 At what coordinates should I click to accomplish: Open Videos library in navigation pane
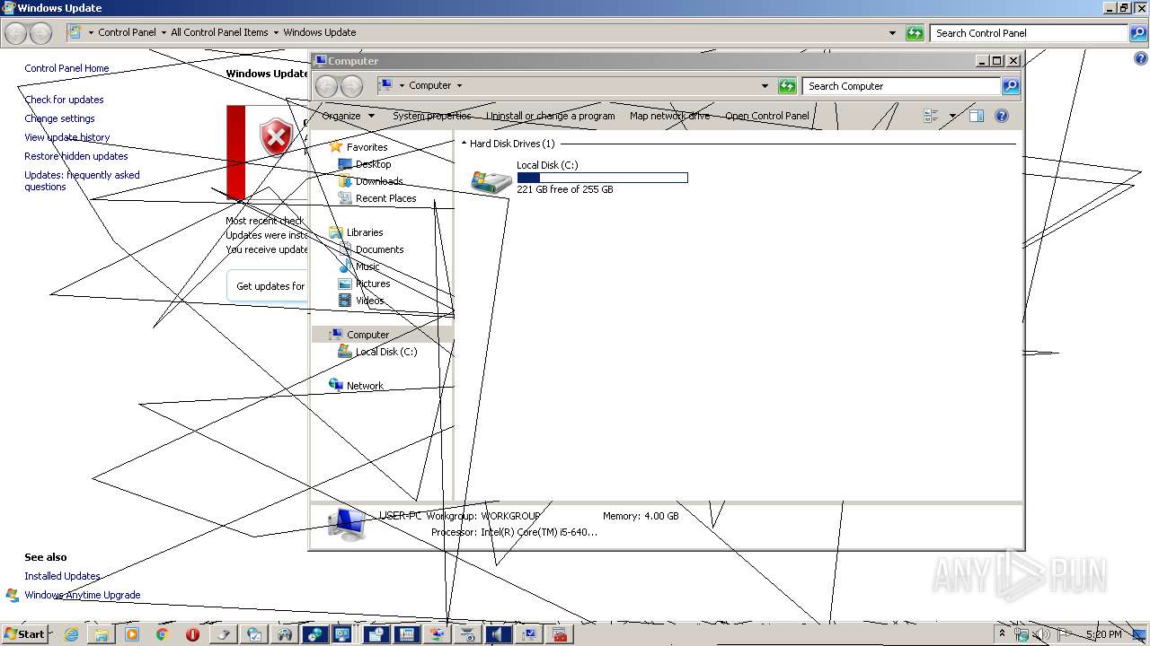tap(369, 301)
